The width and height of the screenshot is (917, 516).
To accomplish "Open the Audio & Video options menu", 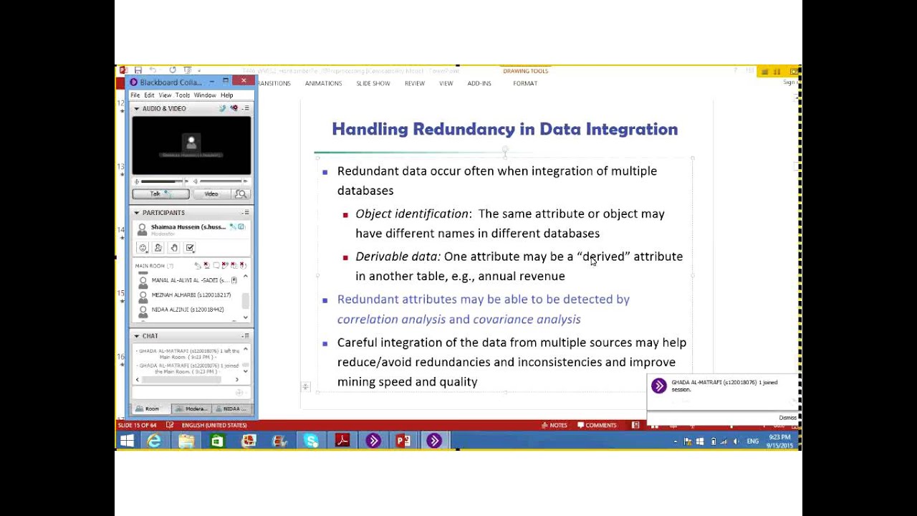I will click(246, 108).
